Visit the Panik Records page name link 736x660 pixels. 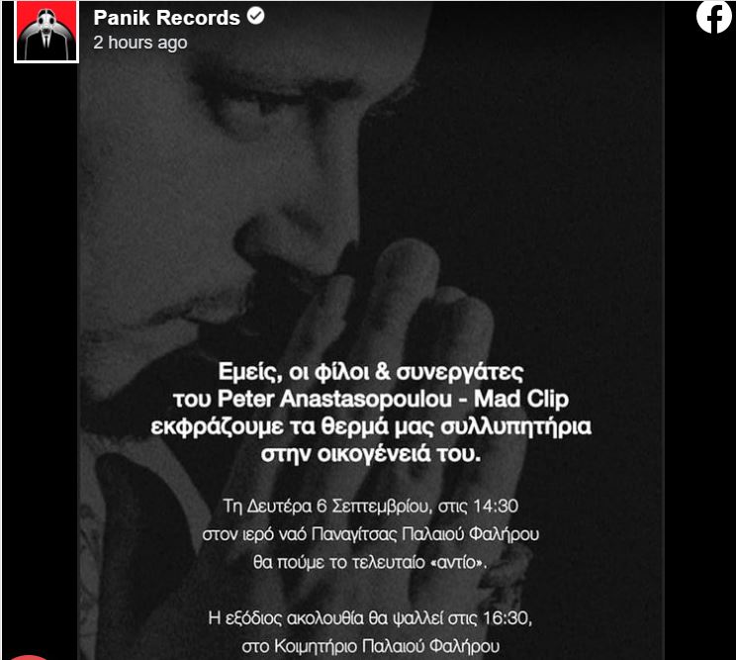[x=166, y=18]
